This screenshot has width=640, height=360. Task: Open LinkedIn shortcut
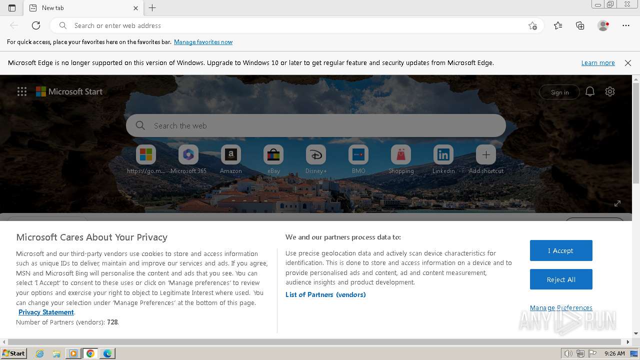(x=443, y=159)
